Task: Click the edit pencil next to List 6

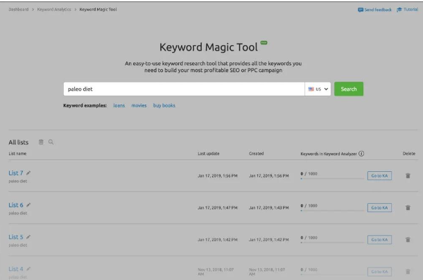Action: [28, 204]
